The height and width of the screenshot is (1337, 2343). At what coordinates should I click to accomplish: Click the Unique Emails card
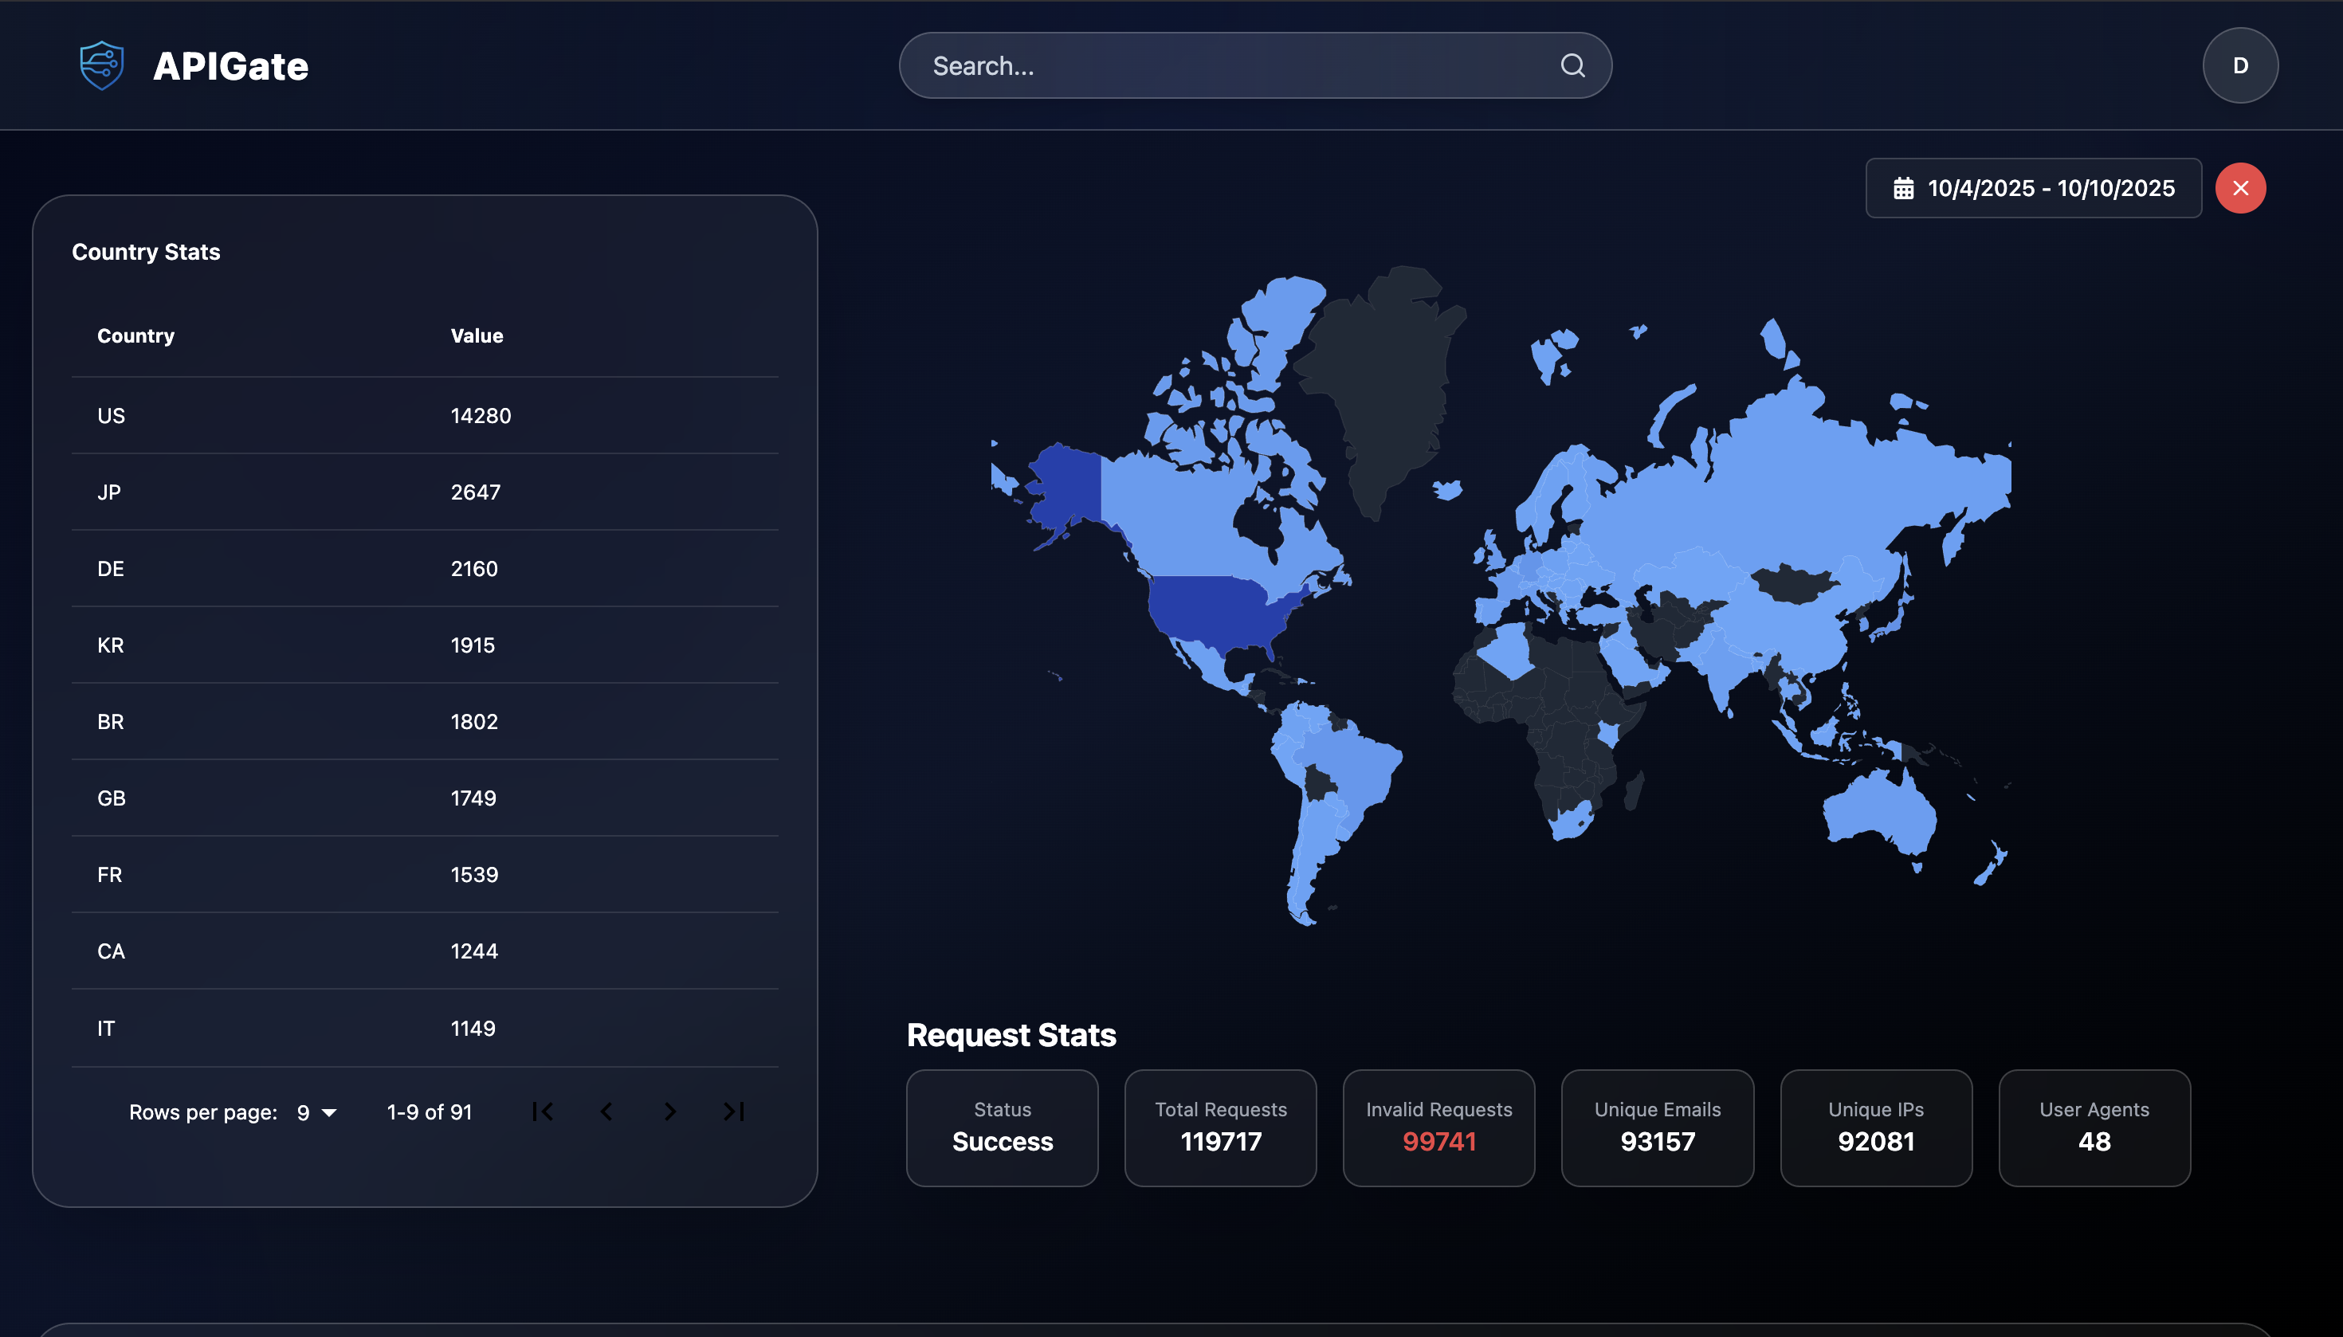(1657, 1127)
